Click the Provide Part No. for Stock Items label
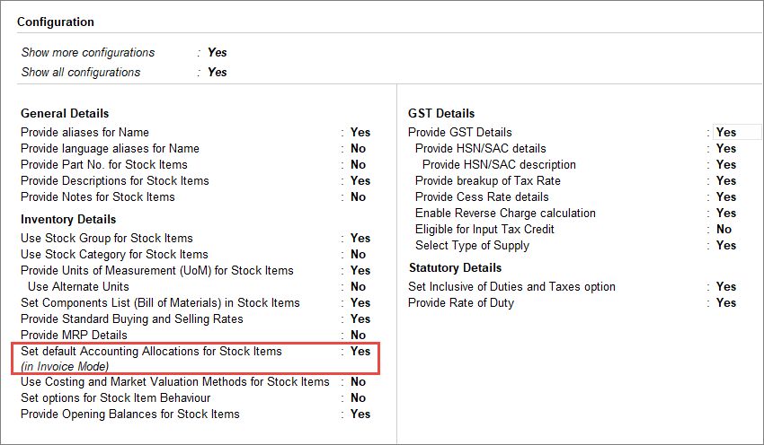The height and width of the screenshot is (445, 764). (x=103, y=164)
